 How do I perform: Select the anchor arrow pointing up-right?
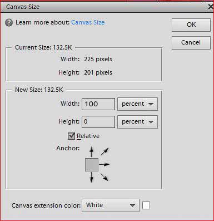point(104,151)
